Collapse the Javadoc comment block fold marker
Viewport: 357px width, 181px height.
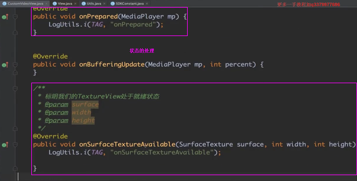click(x=15, y=88)
